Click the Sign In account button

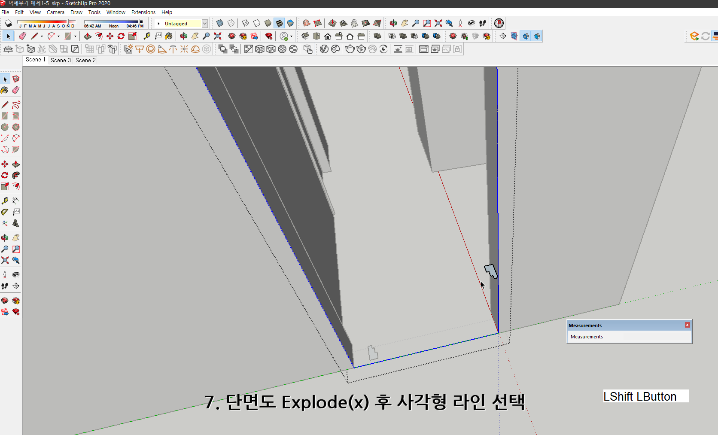[284, 37]
